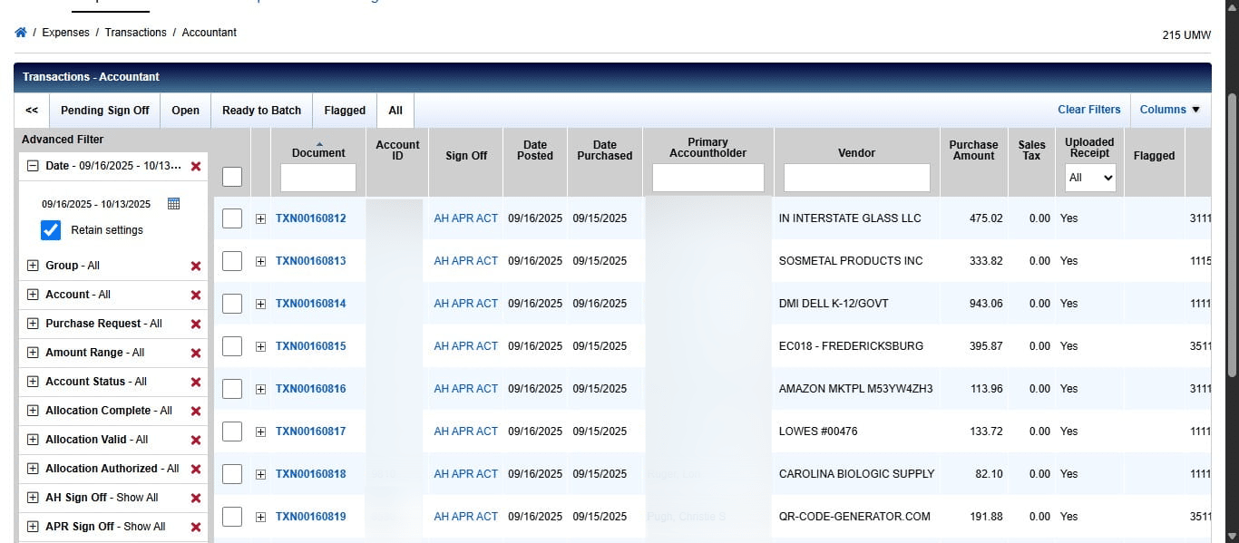Viewport: 1239px width, 543px height.
Task: Switch to the Ready to Batch tab
Action: click(x=261, y=110)
